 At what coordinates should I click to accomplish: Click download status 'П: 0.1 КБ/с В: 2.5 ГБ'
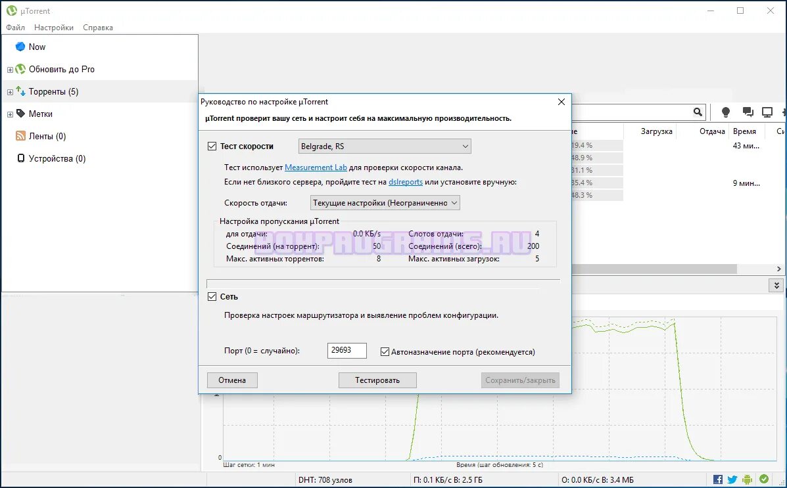(x=448, y=480)
